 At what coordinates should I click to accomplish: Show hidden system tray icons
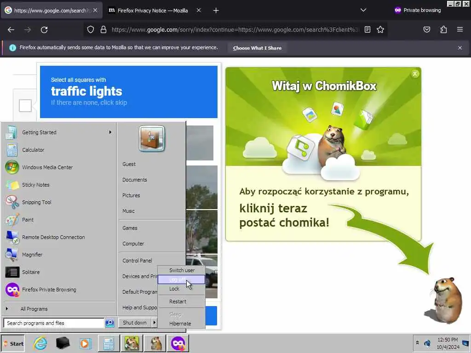tap(417, 342)
